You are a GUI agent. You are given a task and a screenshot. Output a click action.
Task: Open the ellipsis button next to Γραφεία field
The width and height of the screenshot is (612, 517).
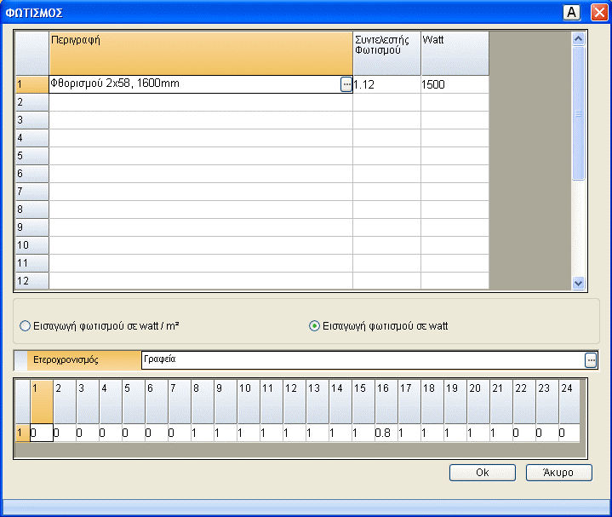coord(591,360)
